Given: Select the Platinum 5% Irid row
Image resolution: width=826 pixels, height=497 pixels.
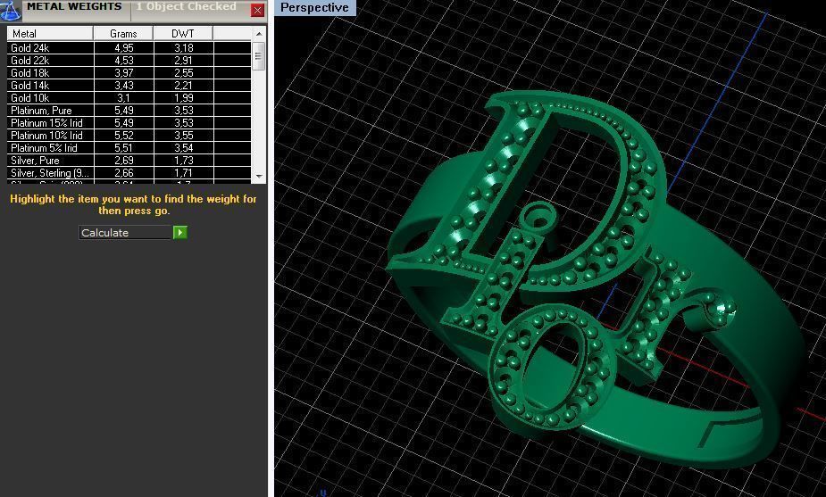Looking at the screenshot, I should [x=129, y=148].
